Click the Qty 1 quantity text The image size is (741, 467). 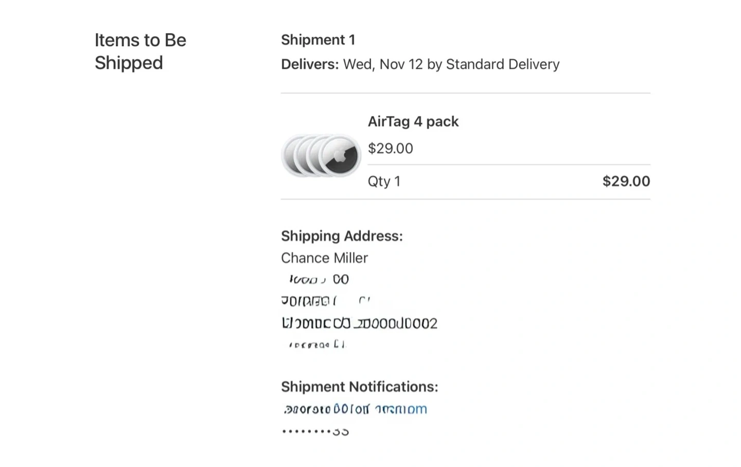[384, 182]
